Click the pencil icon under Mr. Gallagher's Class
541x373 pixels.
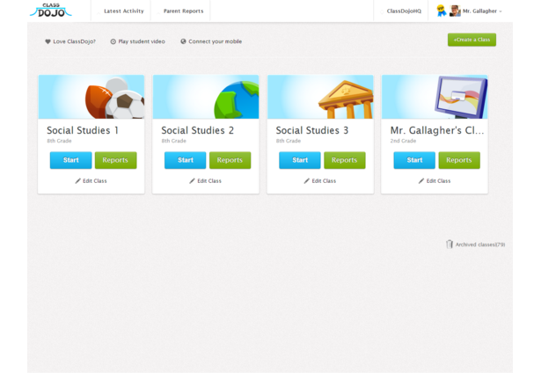point(421,181)
